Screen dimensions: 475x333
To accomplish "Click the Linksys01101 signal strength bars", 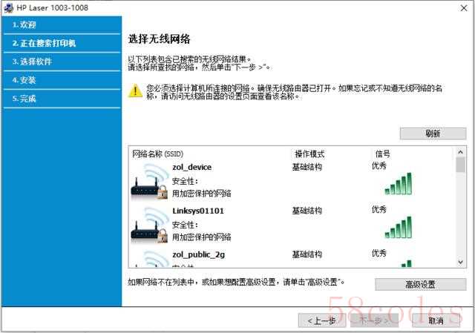I will tap(399, 227).
